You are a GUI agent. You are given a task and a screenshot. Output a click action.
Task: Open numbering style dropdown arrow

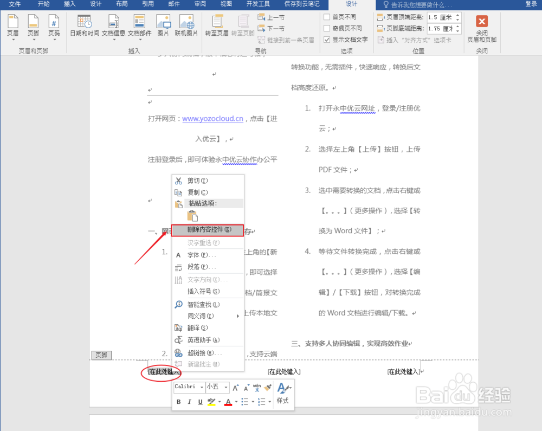(x=269, y=402)
